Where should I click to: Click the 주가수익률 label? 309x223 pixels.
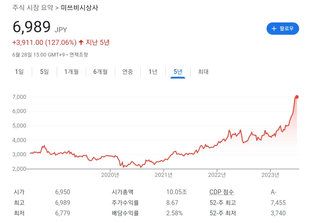click(x=125, y=203)
